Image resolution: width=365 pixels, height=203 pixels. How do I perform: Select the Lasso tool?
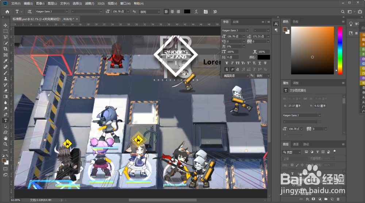coord(5,37)
